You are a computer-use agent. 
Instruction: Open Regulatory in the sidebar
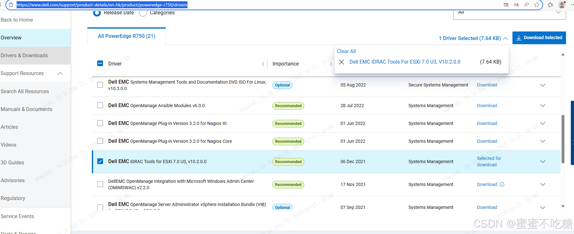[x=13, y=198]
